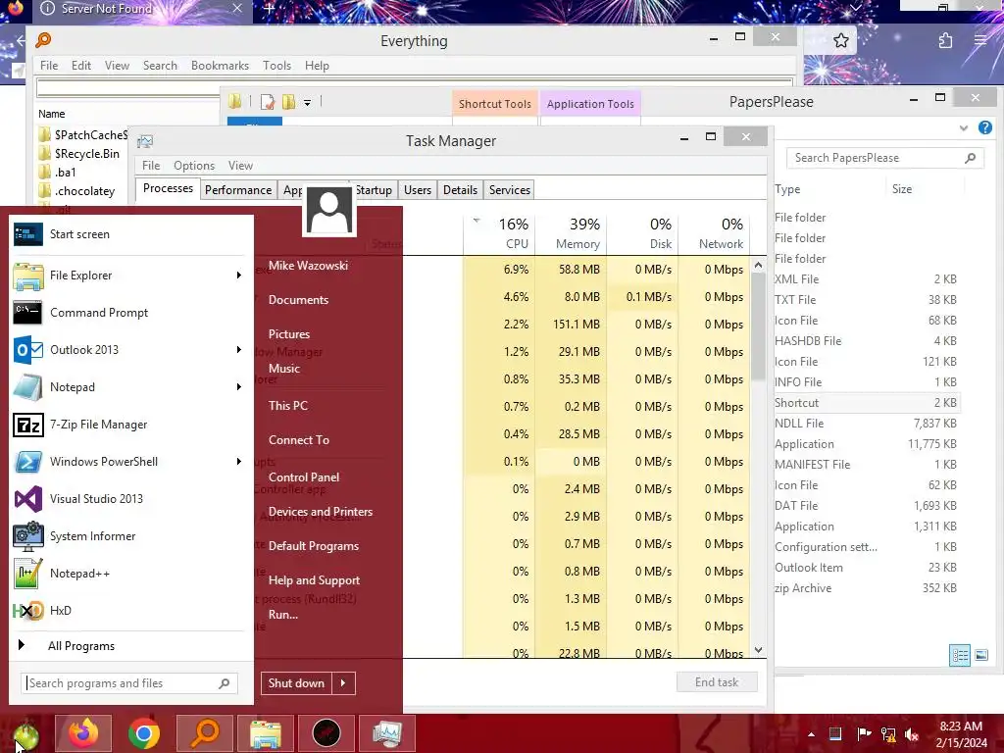This screenshot has width=1004, height=753.
Task: Open Shut down options arrow
Action: pyautogui.click(x=343, y=683)
